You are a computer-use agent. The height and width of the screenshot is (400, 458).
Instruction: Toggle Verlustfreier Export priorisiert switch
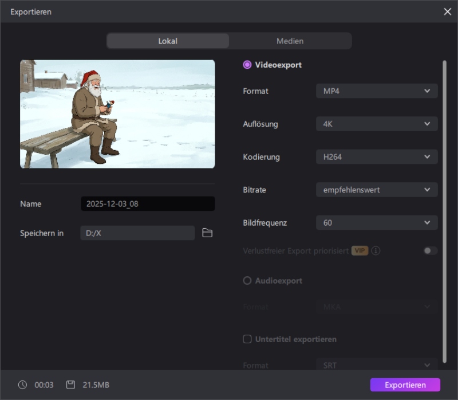point(430,250)
